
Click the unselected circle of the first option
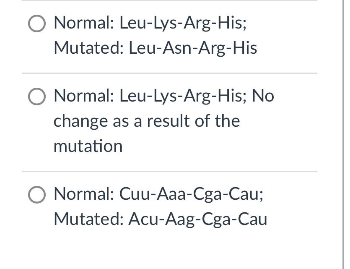[x=37, y=24]
